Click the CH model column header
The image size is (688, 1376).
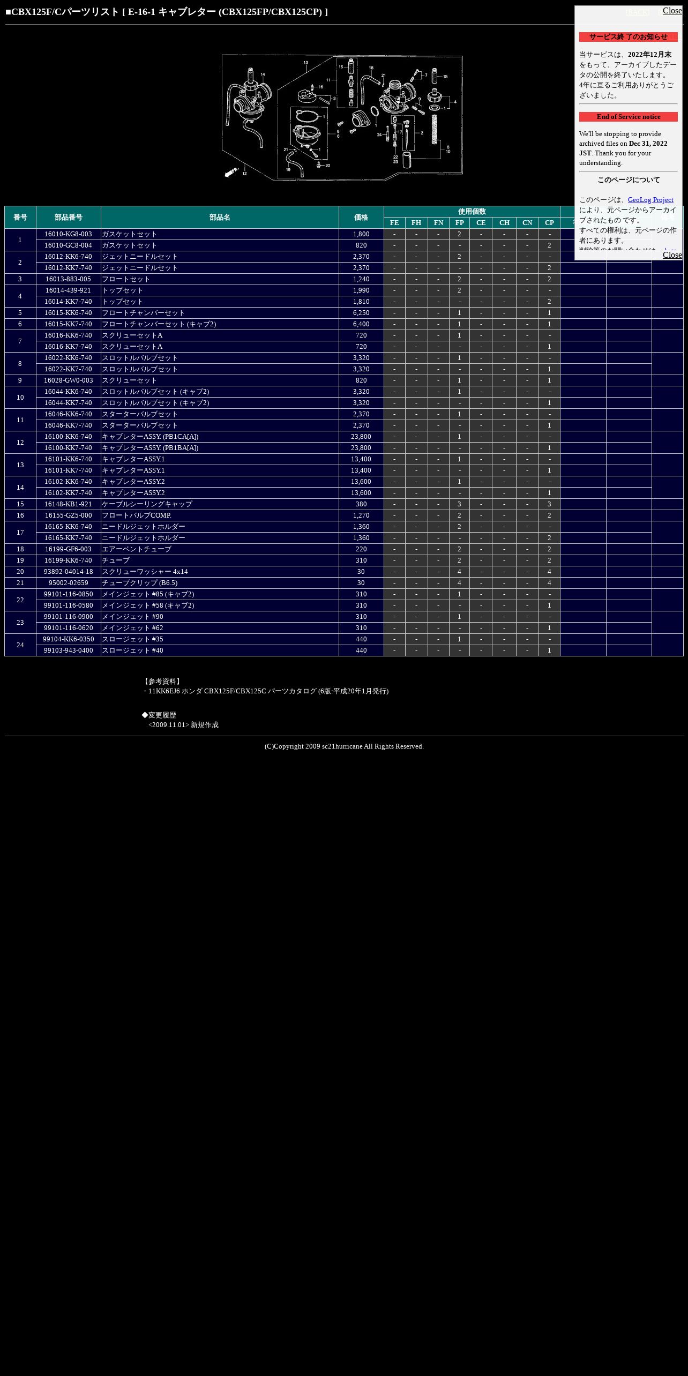tap(504, 223)
